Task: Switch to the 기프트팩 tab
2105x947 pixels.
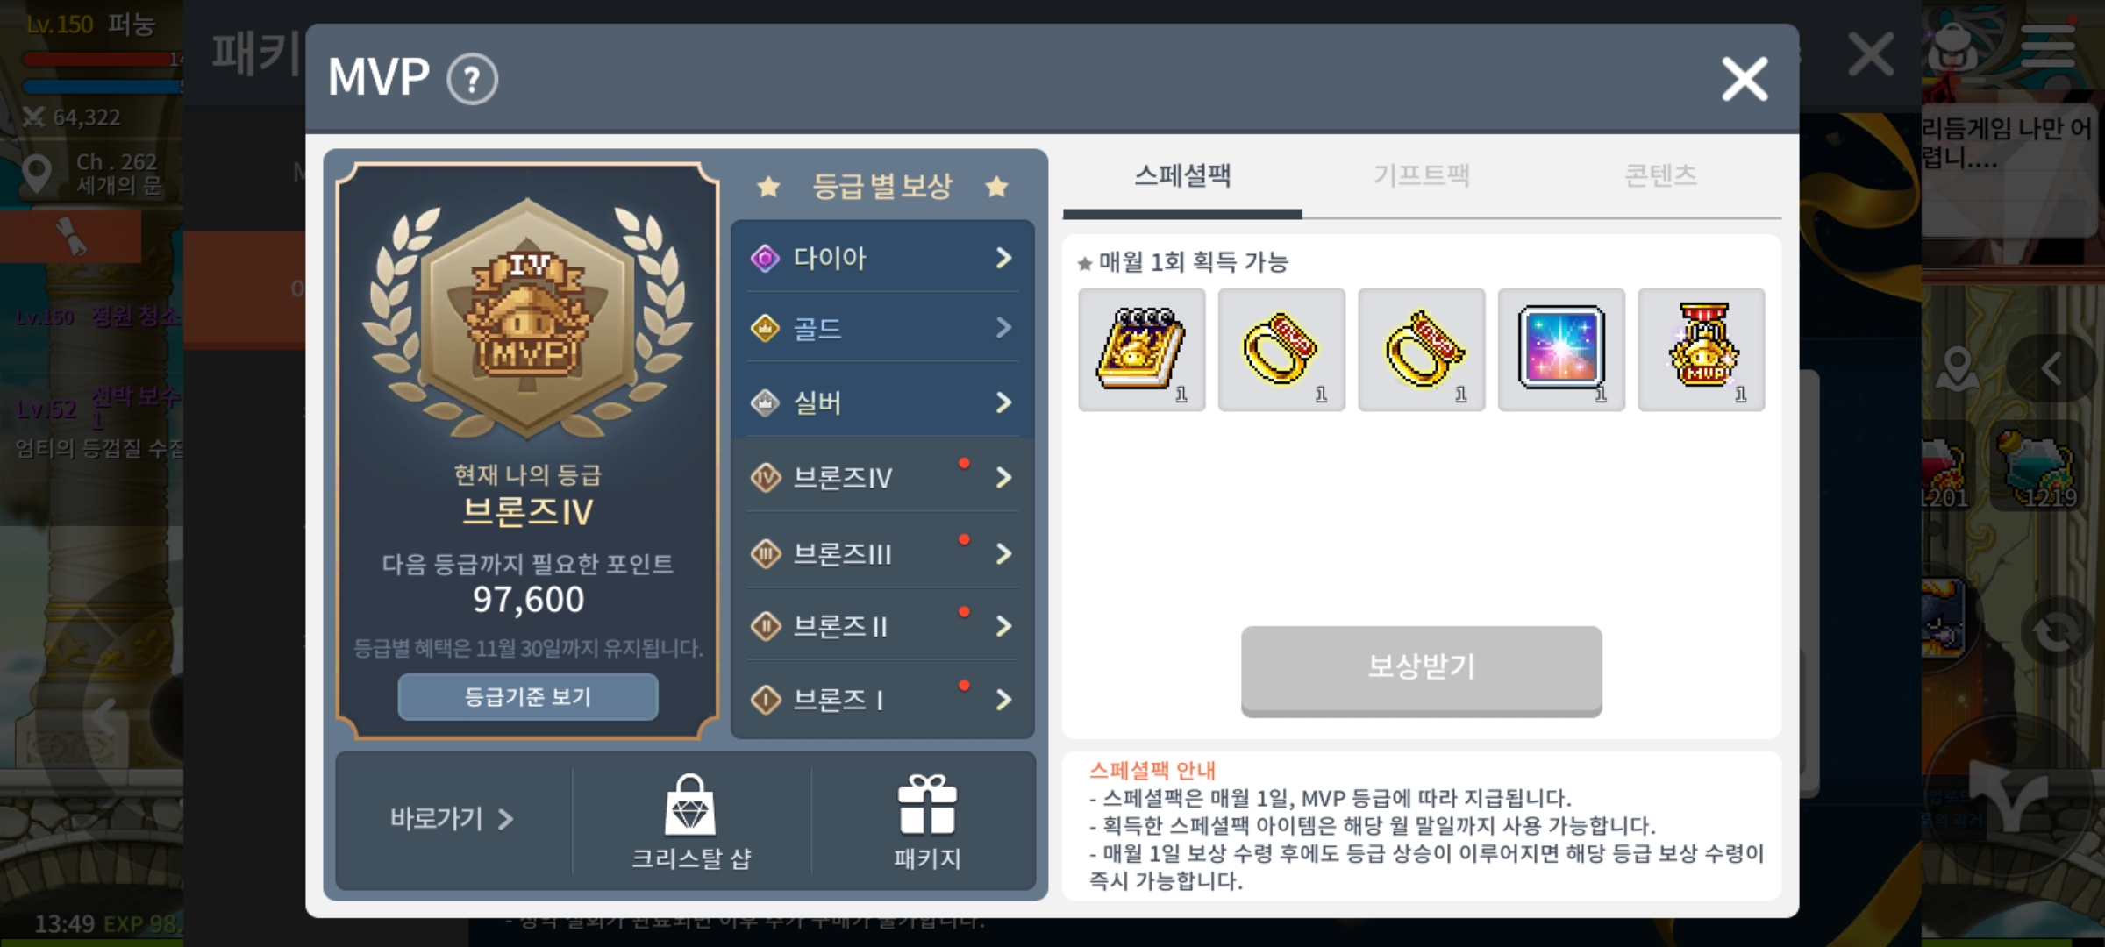Action: [x=1422, y=175]
